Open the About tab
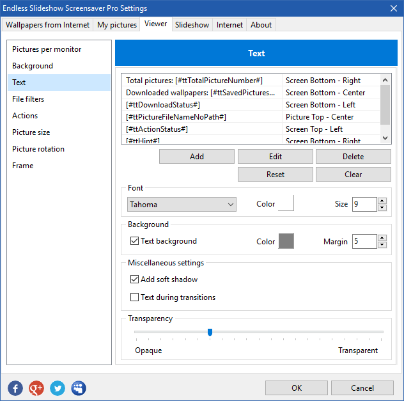 [261, 25]
